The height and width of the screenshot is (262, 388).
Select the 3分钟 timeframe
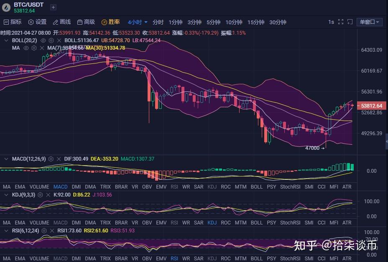tap(194, 22)
